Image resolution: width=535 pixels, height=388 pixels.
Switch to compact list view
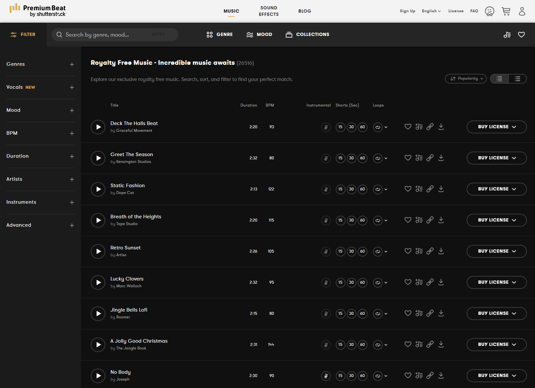click(499, 79)
